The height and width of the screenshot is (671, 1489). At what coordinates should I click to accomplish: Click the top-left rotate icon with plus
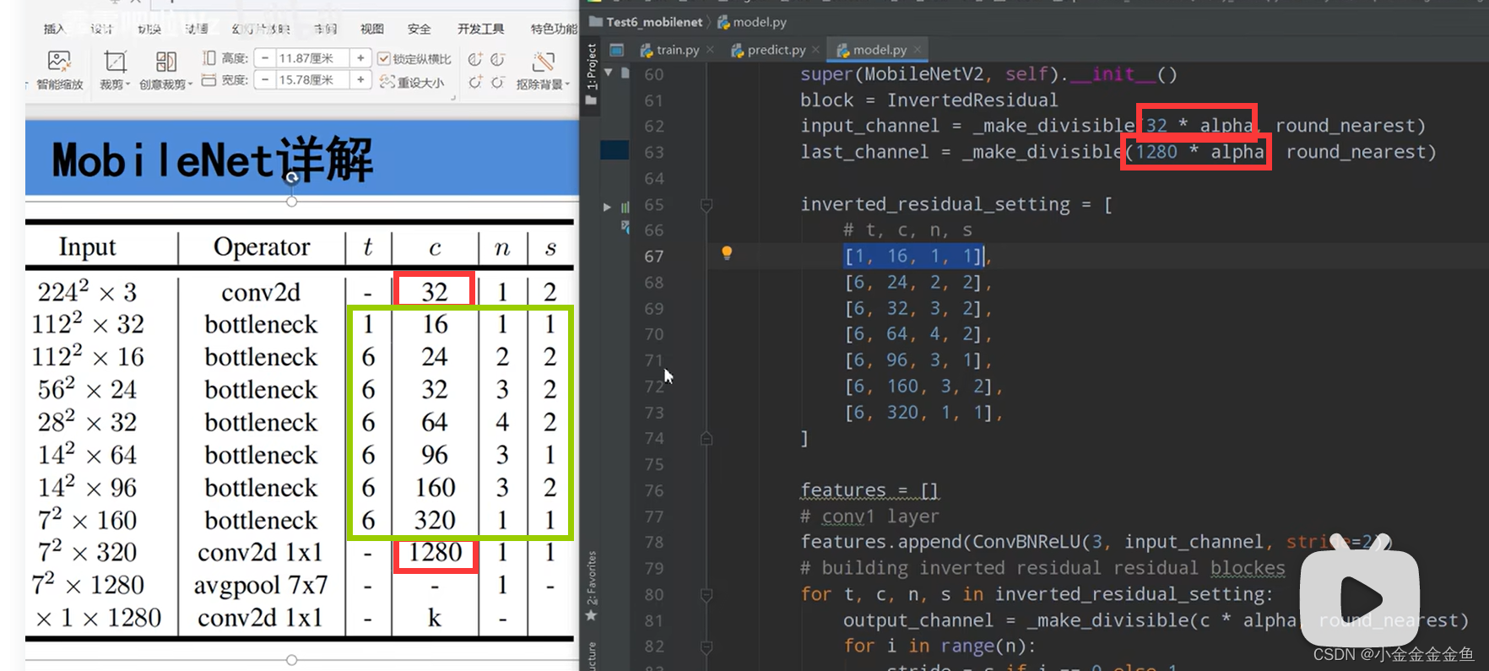pos(475,59)
